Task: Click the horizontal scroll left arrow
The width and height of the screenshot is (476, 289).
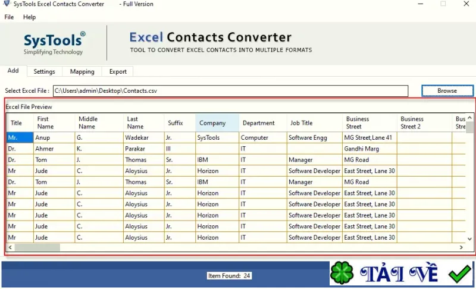Action: click(10, 247)
